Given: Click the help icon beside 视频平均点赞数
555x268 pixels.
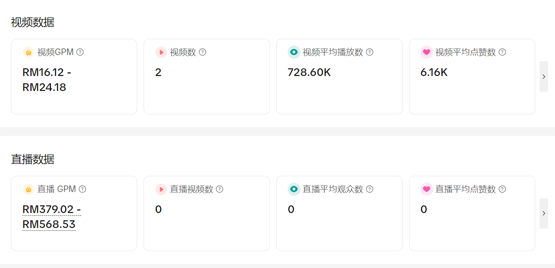Looking at the screenshot, I should pyautogui.click(x=502, y=52).
